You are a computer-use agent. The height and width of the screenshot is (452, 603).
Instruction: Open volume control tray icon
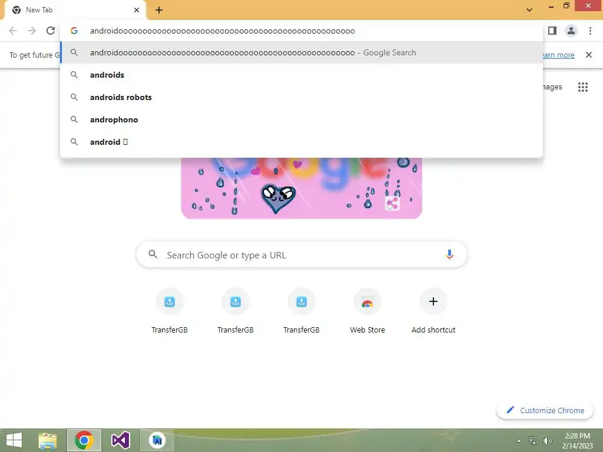point(548,440)
